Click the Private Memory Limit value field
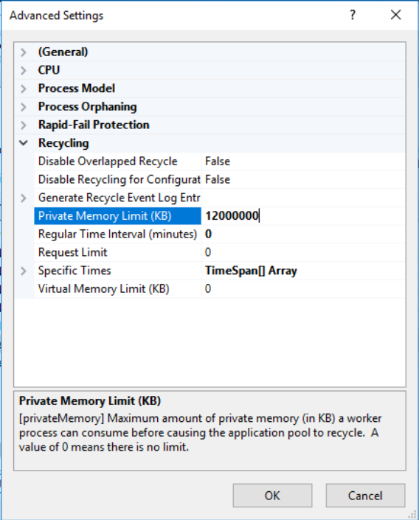The height and width of the screenshot is (520, 419). pos(303,216)
